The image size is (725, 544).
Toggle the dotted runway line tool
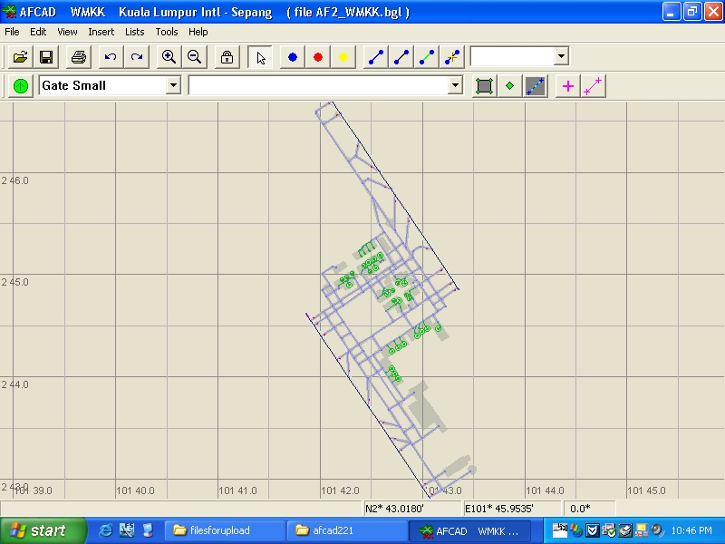536,85
